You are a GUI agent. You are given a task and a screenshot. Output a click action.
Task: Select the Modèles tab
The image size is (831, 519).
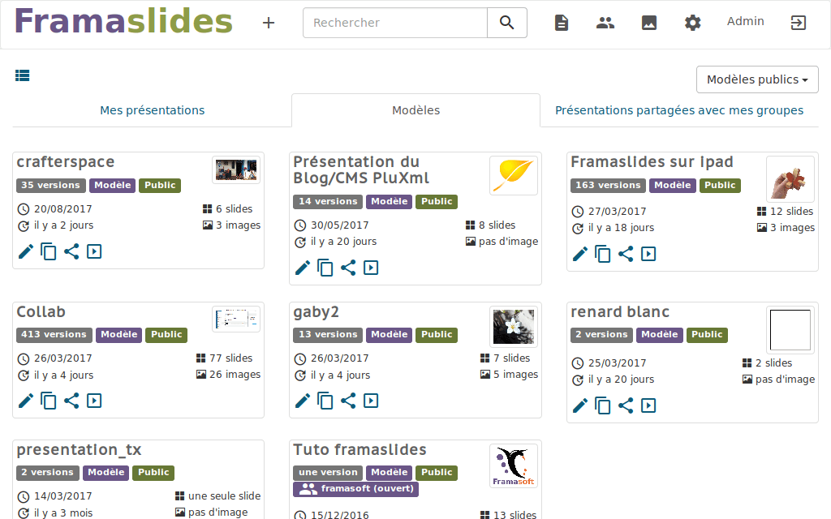[x=415, y=110]
